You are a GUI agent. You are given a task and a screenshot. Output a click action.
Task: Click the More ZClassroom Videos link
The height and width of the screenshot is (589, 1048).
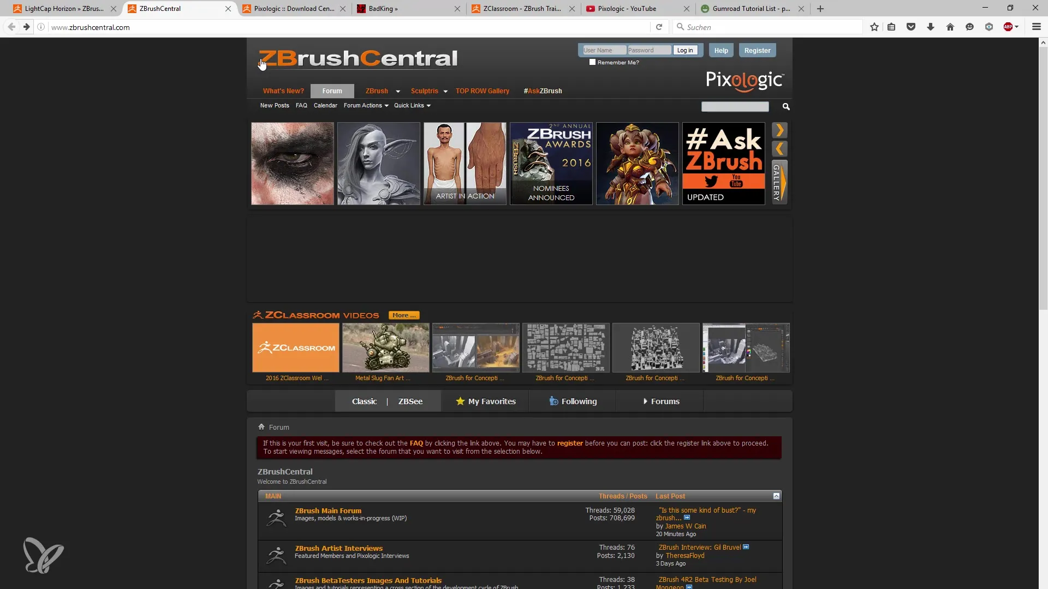(404, 314)
